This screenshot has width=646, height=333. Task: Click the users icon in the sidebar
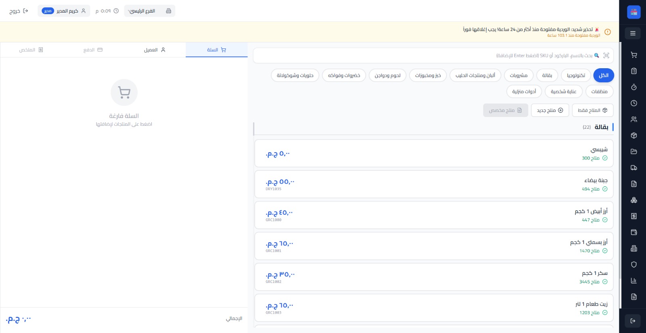point(633,119)
